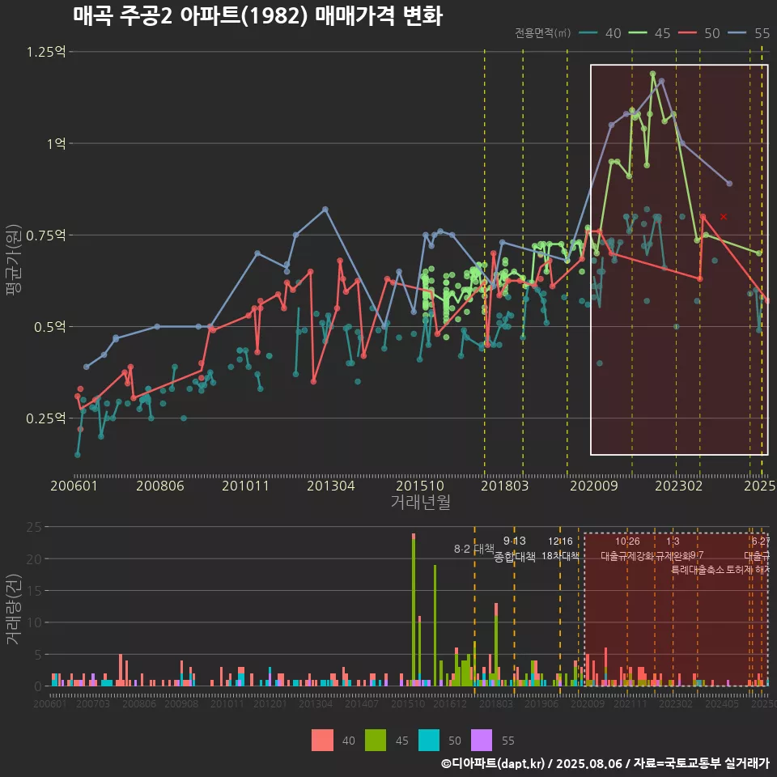
Task: Click the 1억 y-axis label
Action: tap(56, 144)
